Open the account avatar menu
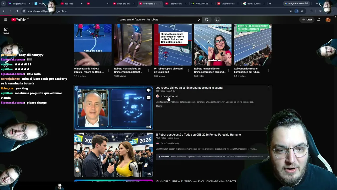The height and width of the screenshot is (190, 337). 328,20
